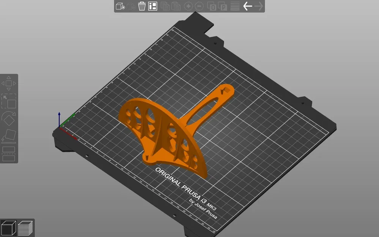Select the Cut tool in left toolbar

pos(9,154)
